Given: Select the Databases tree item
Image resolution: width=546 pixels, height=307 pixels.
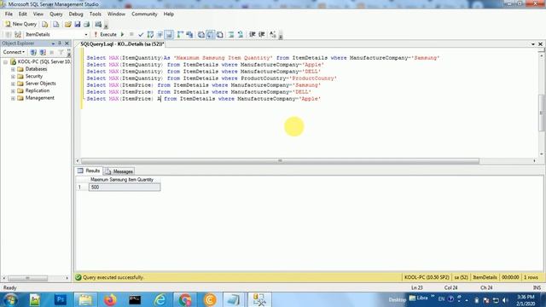Looking at the screenshot, I should pos(36,69).
